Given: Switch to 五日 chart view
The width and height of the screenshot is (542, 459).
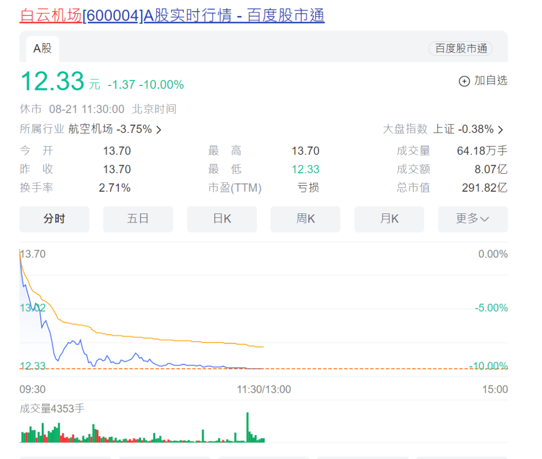Looking at the screenshot, I should [138, 219].
